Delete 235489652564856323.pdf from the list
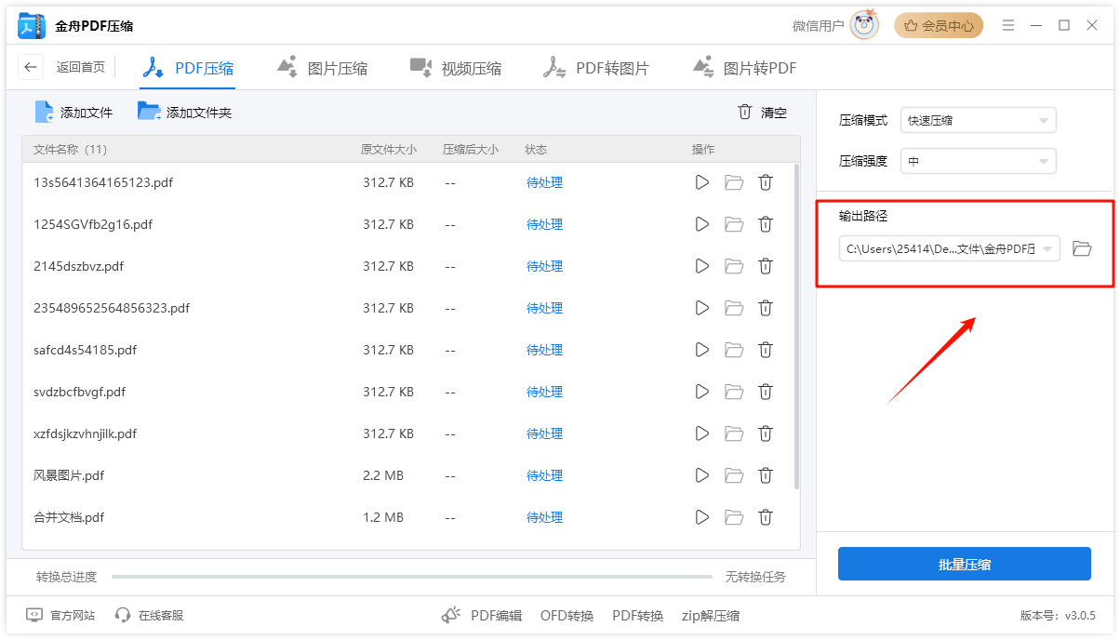The width and height of the screenshot is (1120, 640). coord(766,308)
